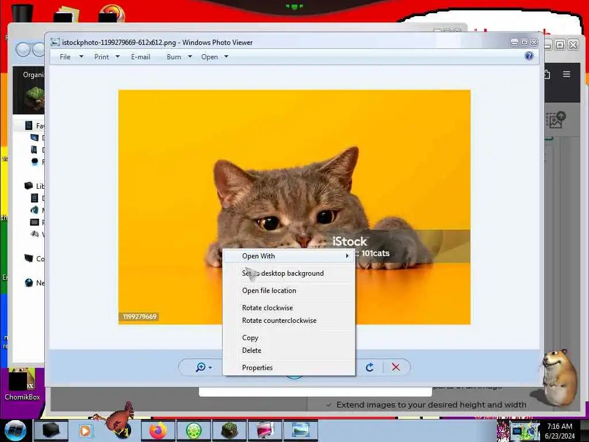Click the E-mail toolbar button

pos(140,57)
